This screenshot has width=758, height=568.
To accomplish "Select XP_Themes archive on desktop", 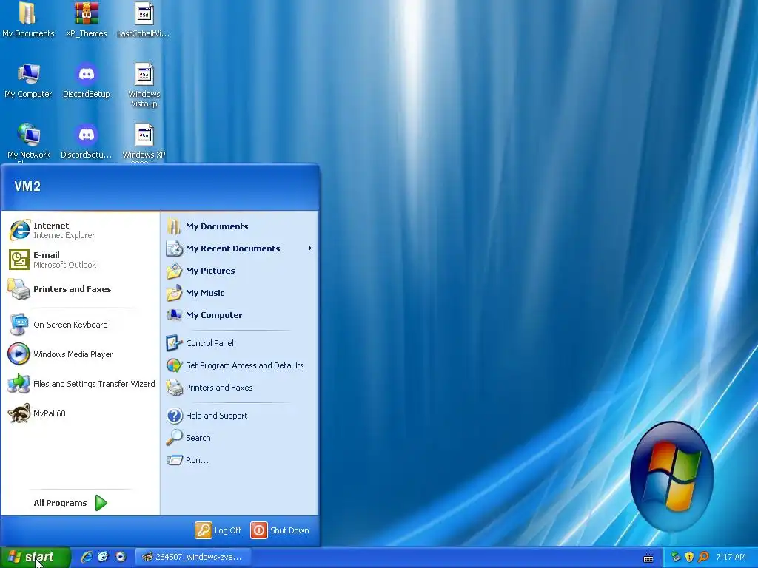I will 87,20.
